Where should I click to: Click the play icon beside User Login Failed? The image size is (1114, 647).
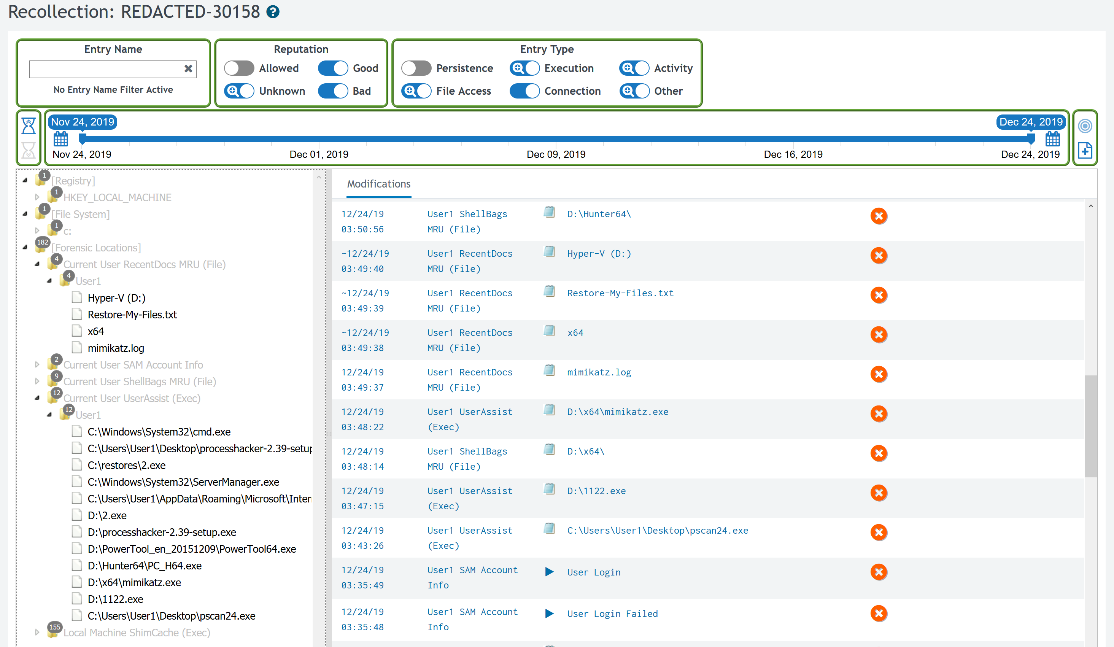pos(549,614)
